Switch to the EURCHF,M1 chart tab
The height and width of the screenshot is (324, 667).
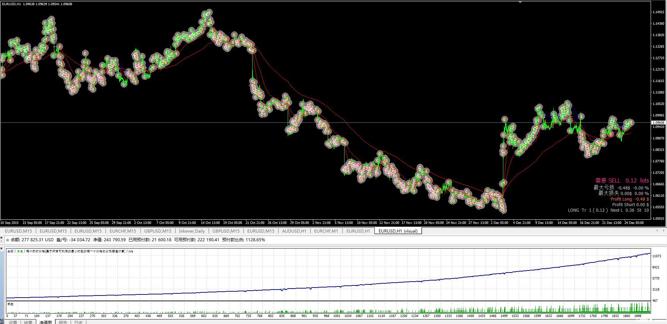pos(326,231)
